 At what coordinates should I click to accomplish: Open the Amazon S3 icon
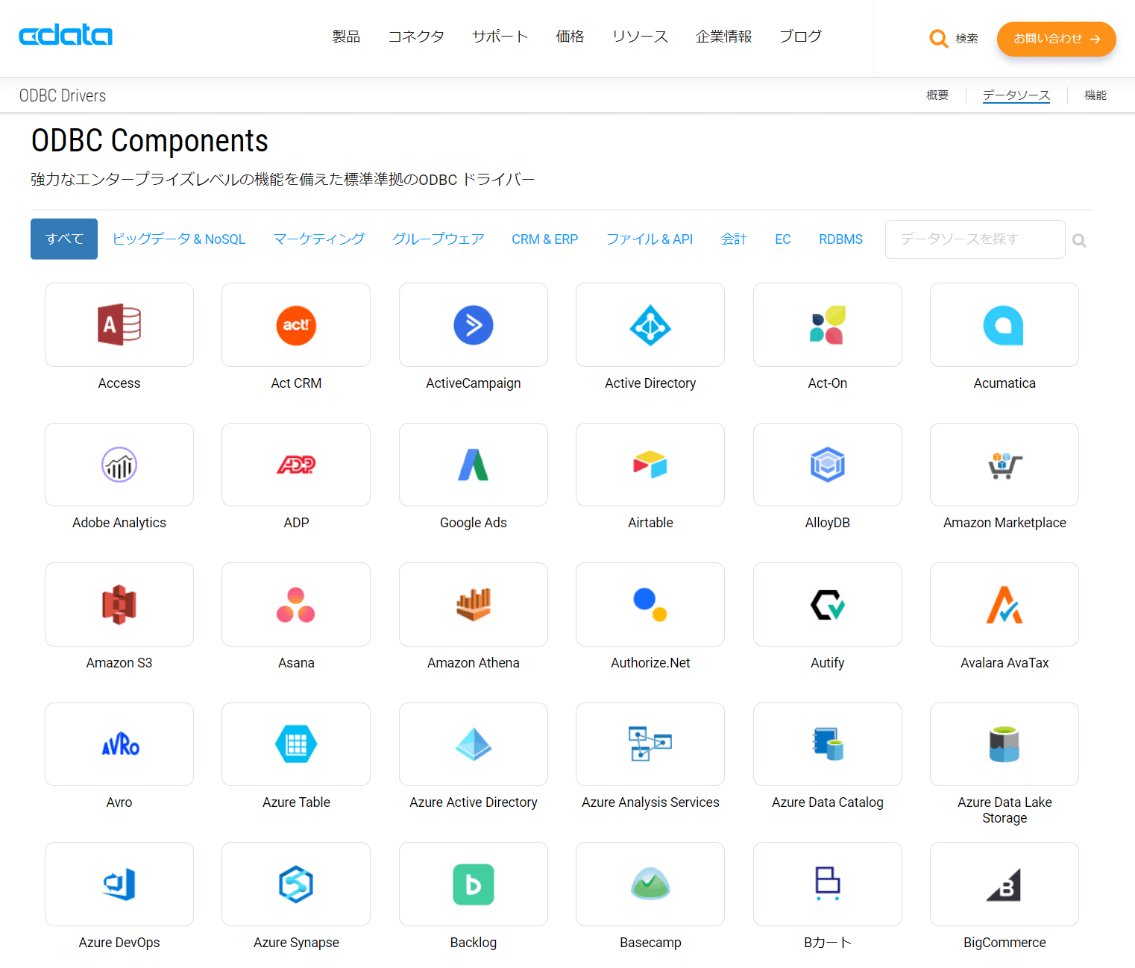[119, 605]
